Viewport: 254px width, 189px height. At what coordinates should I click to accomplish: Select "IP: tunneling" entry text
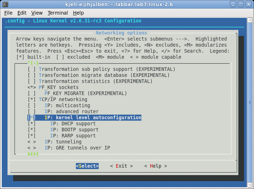pyautogui.click(x=63, y=142)
